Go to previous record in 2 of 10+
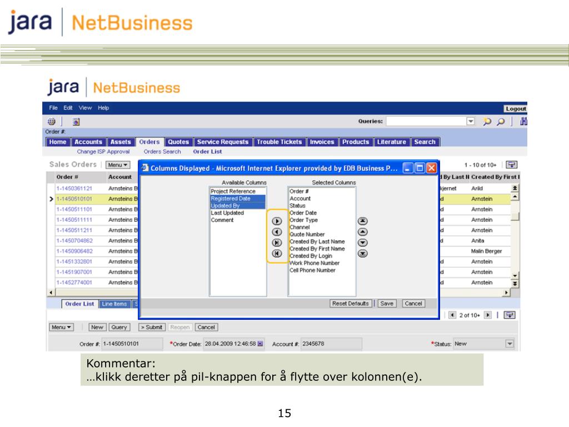569x427 pixels. [452, 315]
